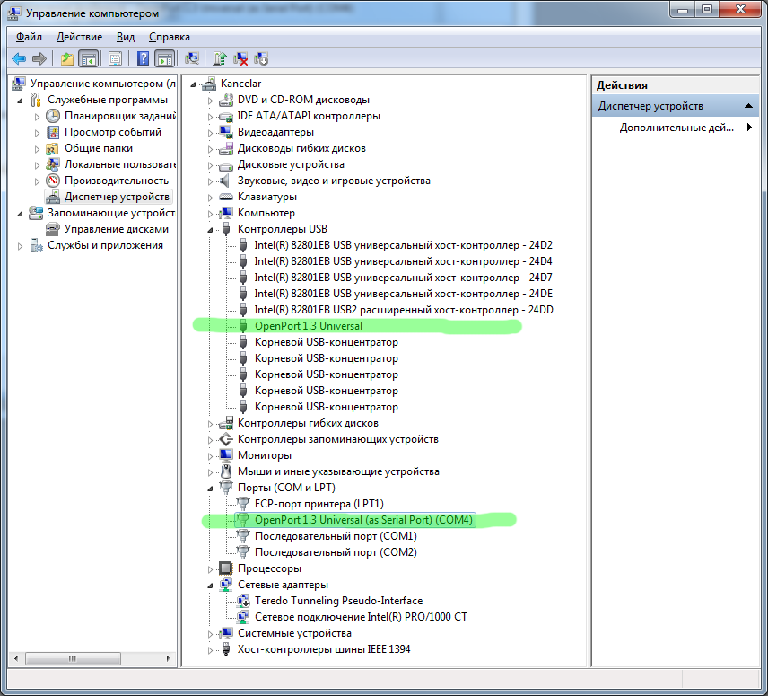Screen dimensions: 768x696
Task: Collapse the Контроллеры USB node
Action: pos(212,230)
